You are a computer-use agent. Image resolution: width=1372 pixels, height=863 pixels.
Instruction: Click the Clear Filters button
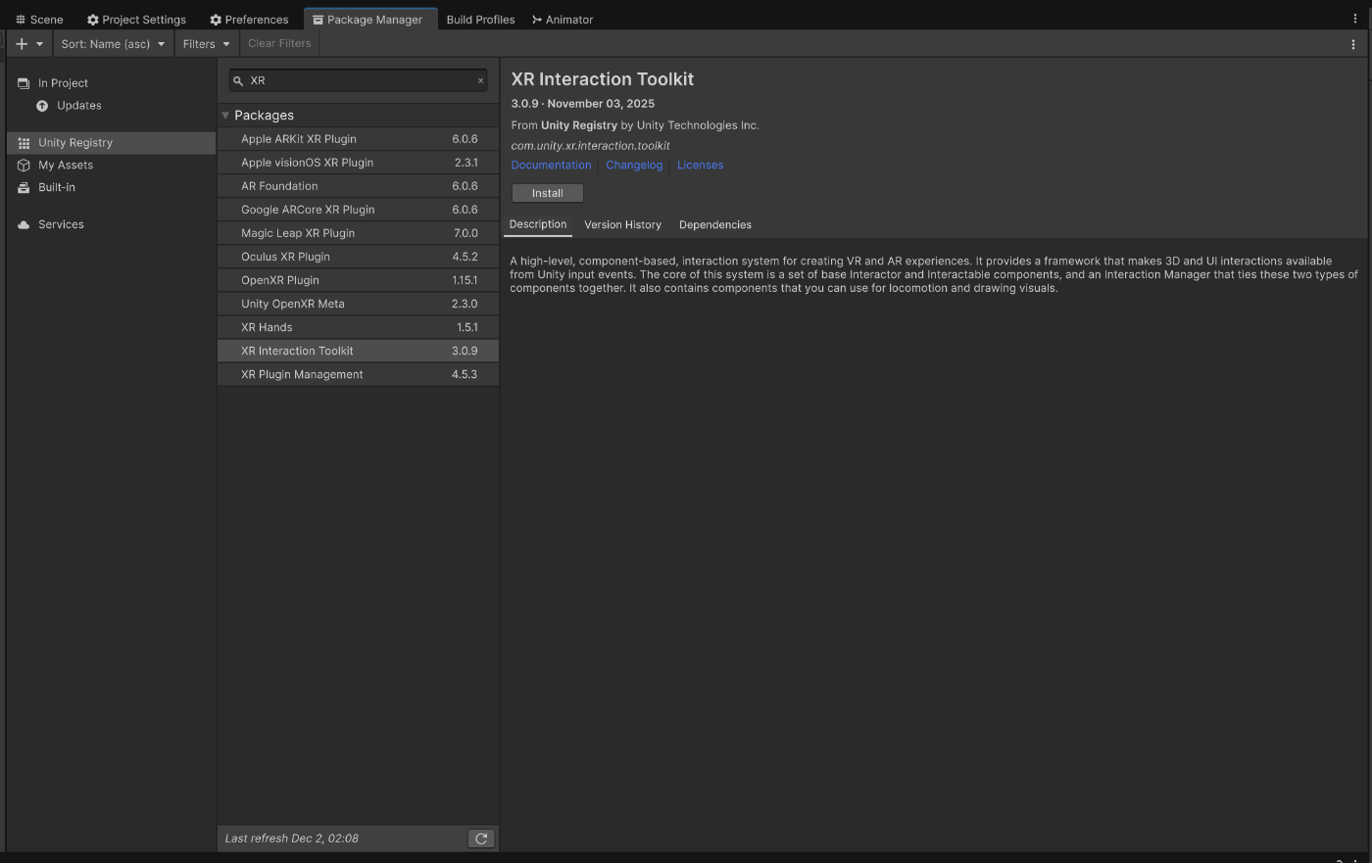pos(279,43)
